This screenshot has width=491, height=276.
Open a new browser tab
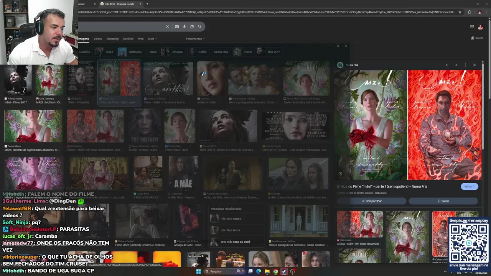coord(147,4)
